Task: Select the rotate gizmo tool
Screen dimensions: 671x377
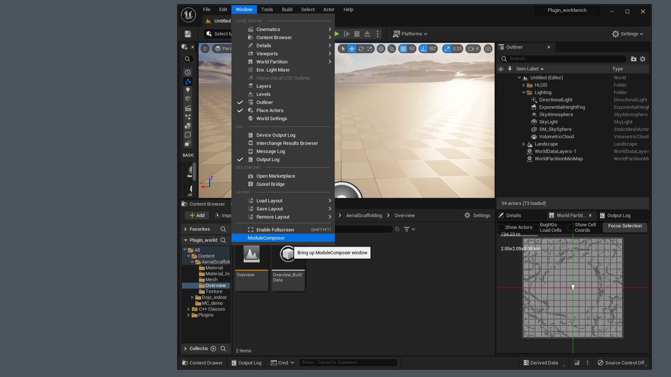Action: click(x=361, y=49)
